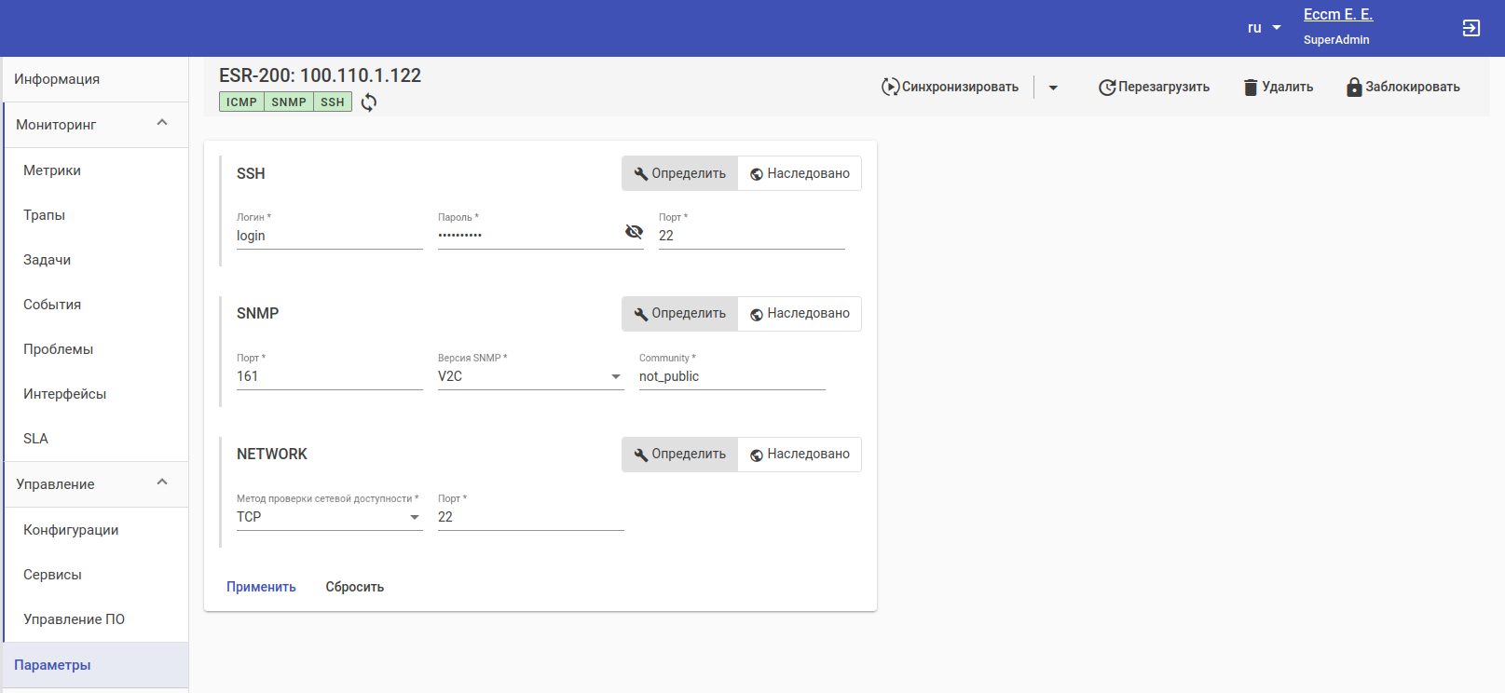1505x693 pixels.
Task: Open Параметры in sidebar
Action: pyautogui.click(x=96, y=665)
